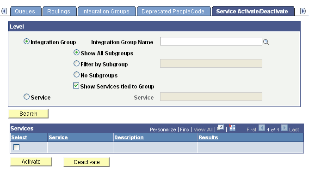Uncheck Show Services tied to Group
The height and width of the screenshot is (171, 309).
pyautogui.click(x=76, y=86)
